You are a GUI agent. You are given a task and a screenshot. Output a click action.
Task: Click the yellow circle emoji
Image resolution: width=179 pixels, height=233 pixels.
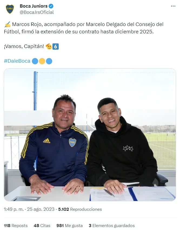point(42,61)
